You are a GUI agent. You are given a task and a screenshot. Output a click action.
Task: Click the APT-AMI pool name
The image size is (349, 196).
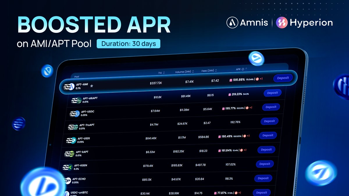tap(82, 84)
